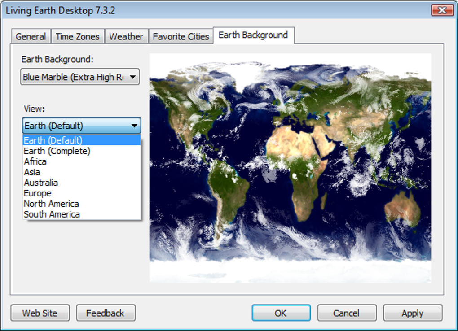Open the Feedback button
Image resolution: width=458 pixels, height=331 pixels.
pyautogui.click(x=106, y=313)
